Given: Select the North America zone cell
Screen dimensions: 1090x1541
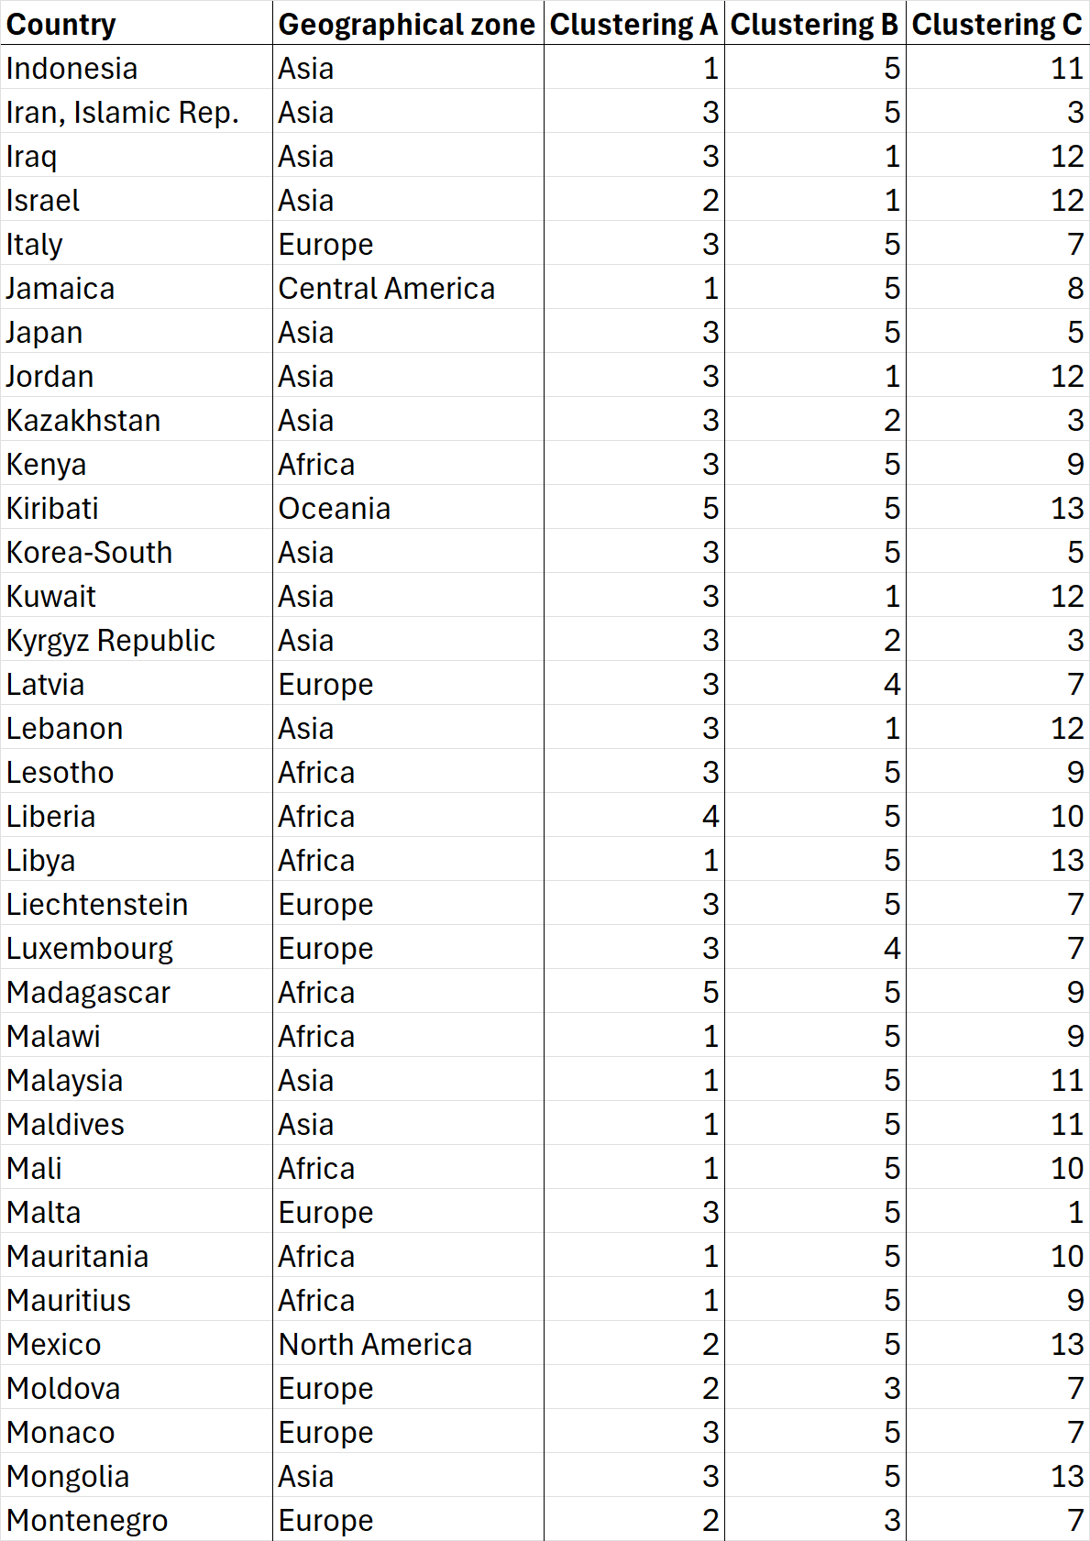Looking at the screenshot, I should [375, 1345].
